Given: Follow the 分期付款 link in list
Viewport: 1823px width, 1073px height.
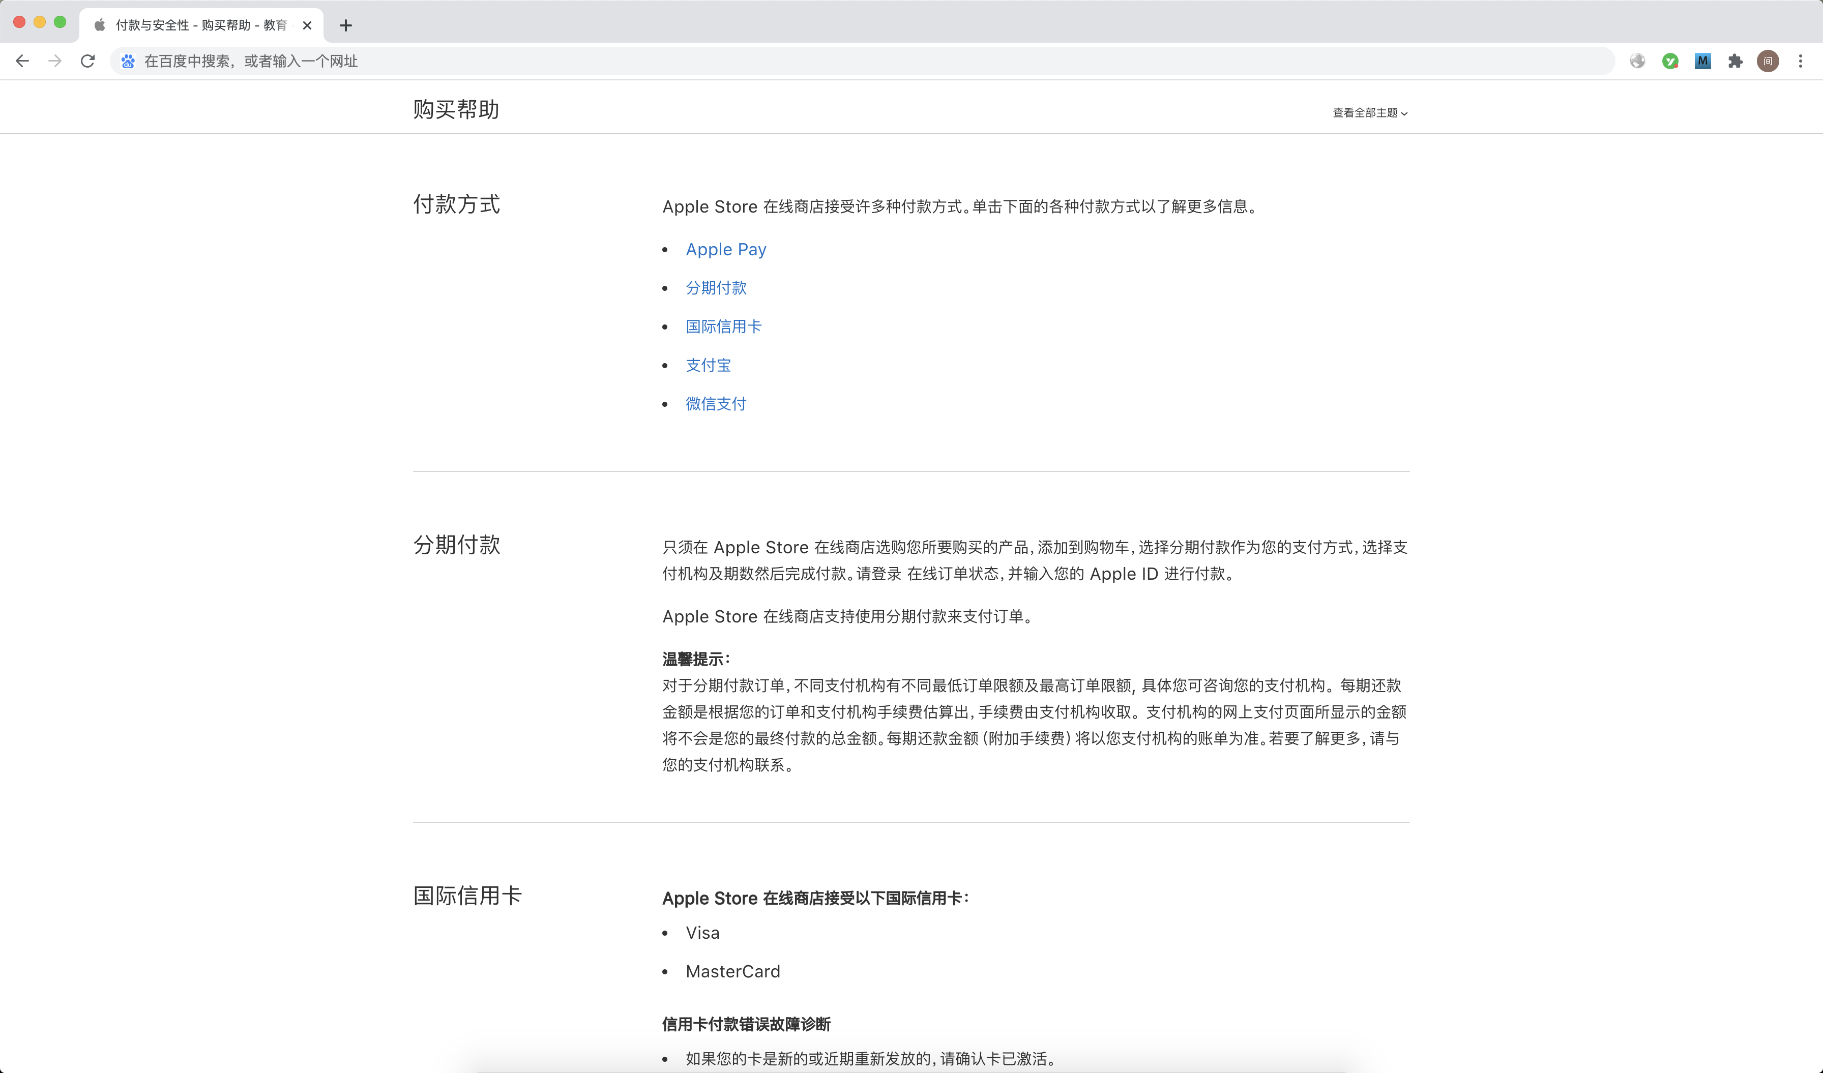Looking at the screenshot, I should tap(716, 288).
